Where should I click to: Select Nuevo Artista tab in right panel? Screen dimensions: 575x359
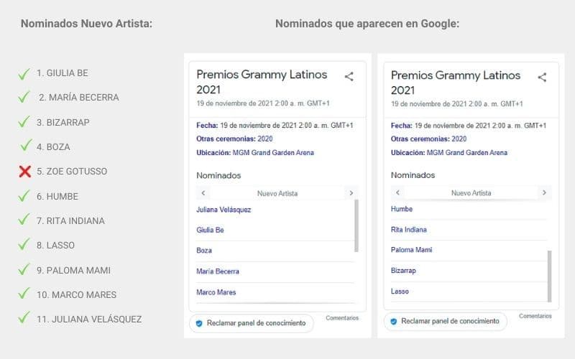click(471, 192)
